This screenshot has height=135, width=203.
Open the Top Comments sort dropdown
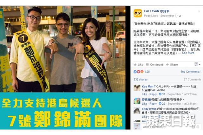click(x=191, y=72)
